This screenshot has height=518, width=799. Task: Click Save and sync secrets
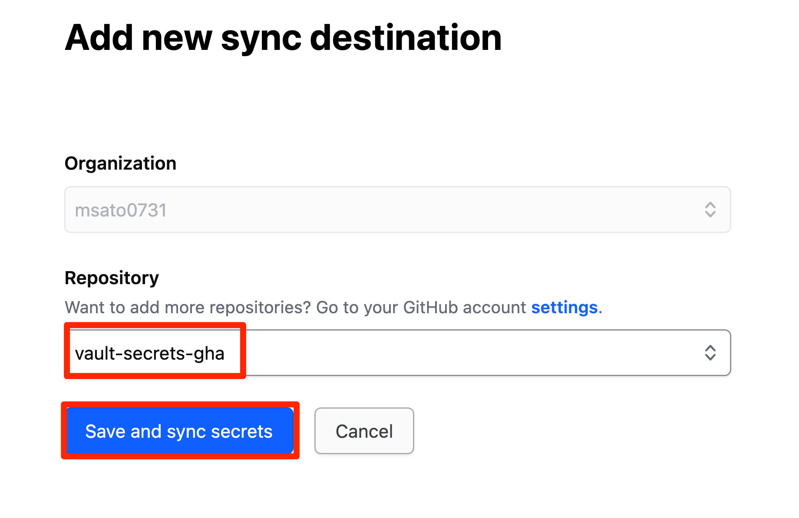(x=179, y=431)
